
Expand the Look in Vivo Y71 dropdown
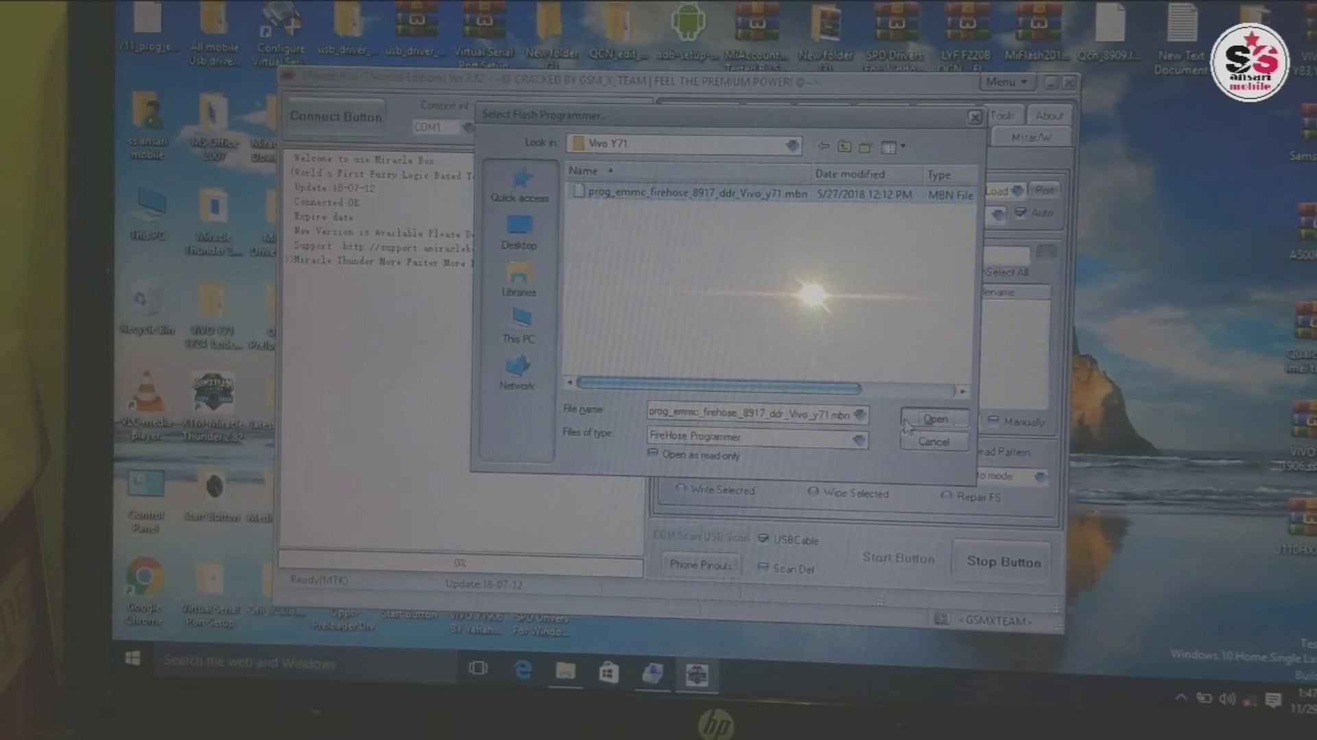[x=792, y=145]
